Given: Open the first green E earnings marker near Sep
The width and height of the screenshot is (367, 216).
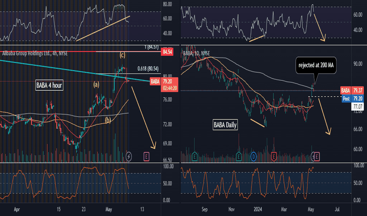Looking at the screenshot, I should coord(195,156).
